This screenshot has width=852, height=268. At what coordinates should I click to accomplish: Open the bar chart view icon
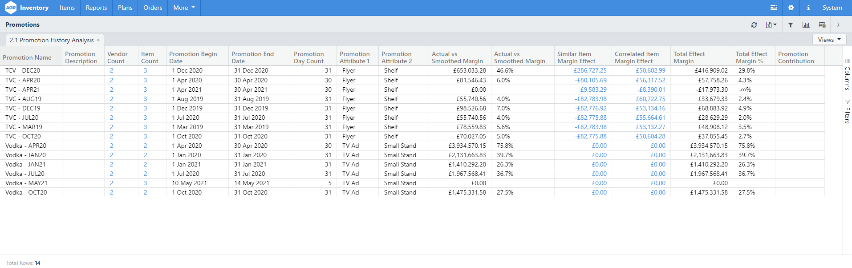pyautogui.click(x=806, y=25)
